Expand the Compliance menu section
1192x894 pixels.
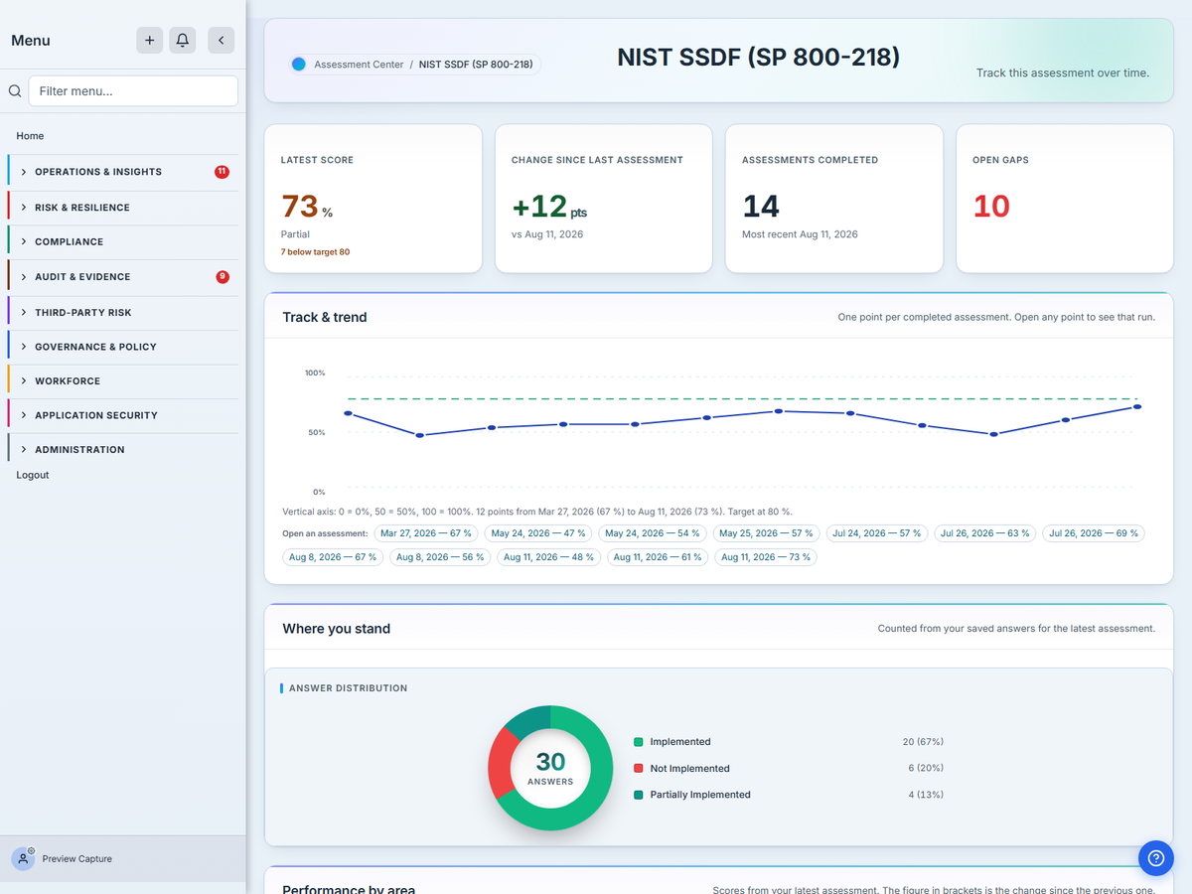122,241
